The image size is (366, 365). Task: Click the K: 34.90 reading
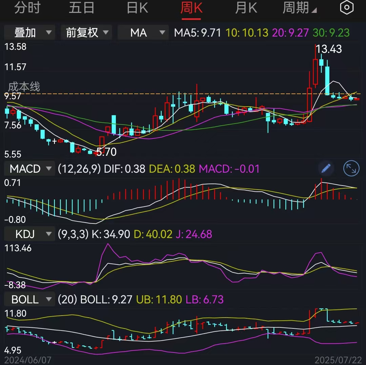[x=111, y=234]
